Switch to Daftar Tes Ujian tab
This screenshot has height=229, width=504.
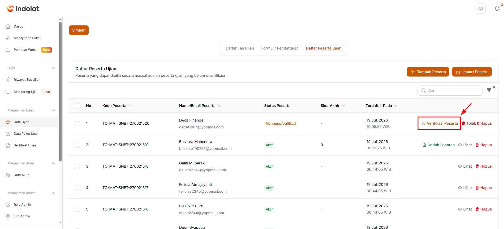(x=240, y=48)
